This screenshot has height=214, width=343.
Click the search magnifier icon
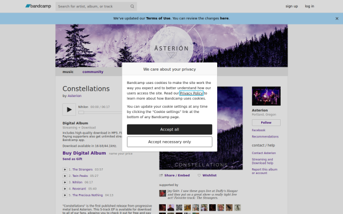[x=132, y=6]
